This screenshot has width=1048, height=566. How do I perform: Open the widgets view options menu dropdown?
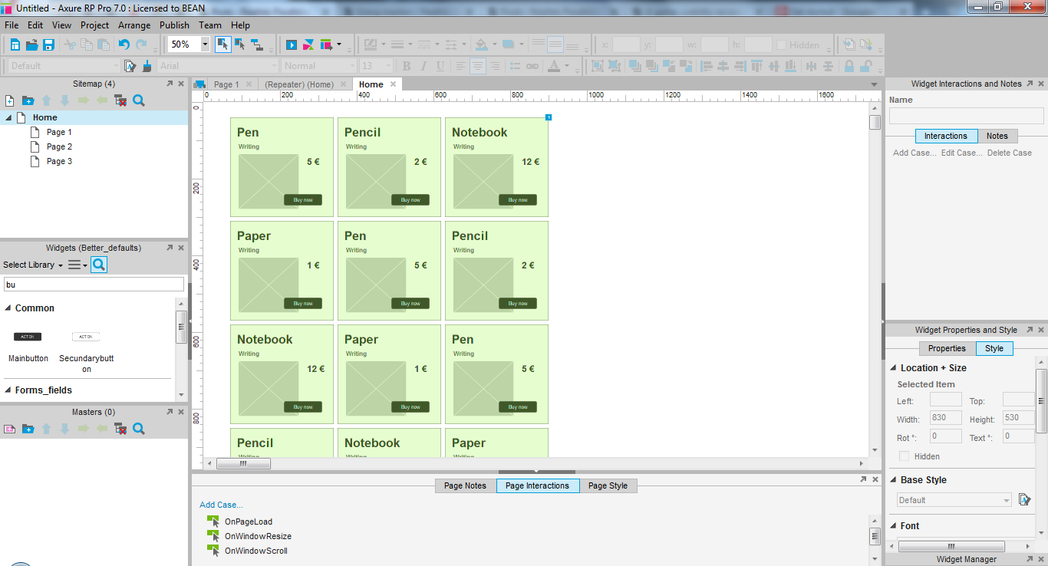coord(77,265)
